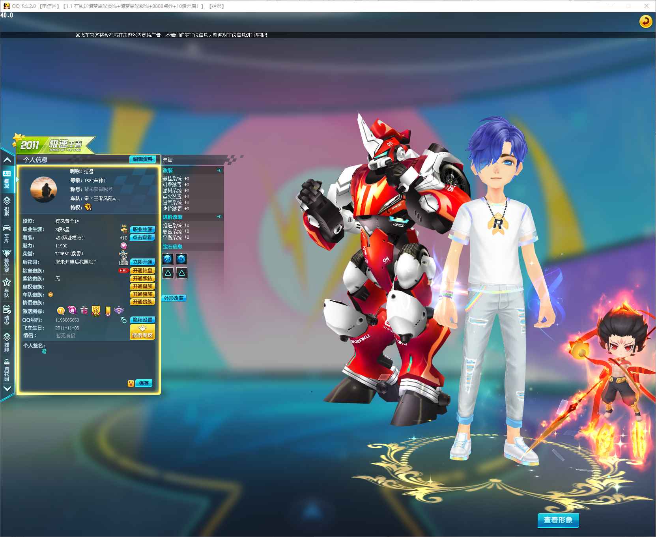The width and height of the screenshot is (656, 537).
Task: Click the 朱雀 car name label
Action: coord(167,160)
